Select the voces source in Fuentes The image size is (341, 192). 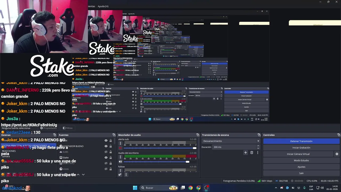66,169
